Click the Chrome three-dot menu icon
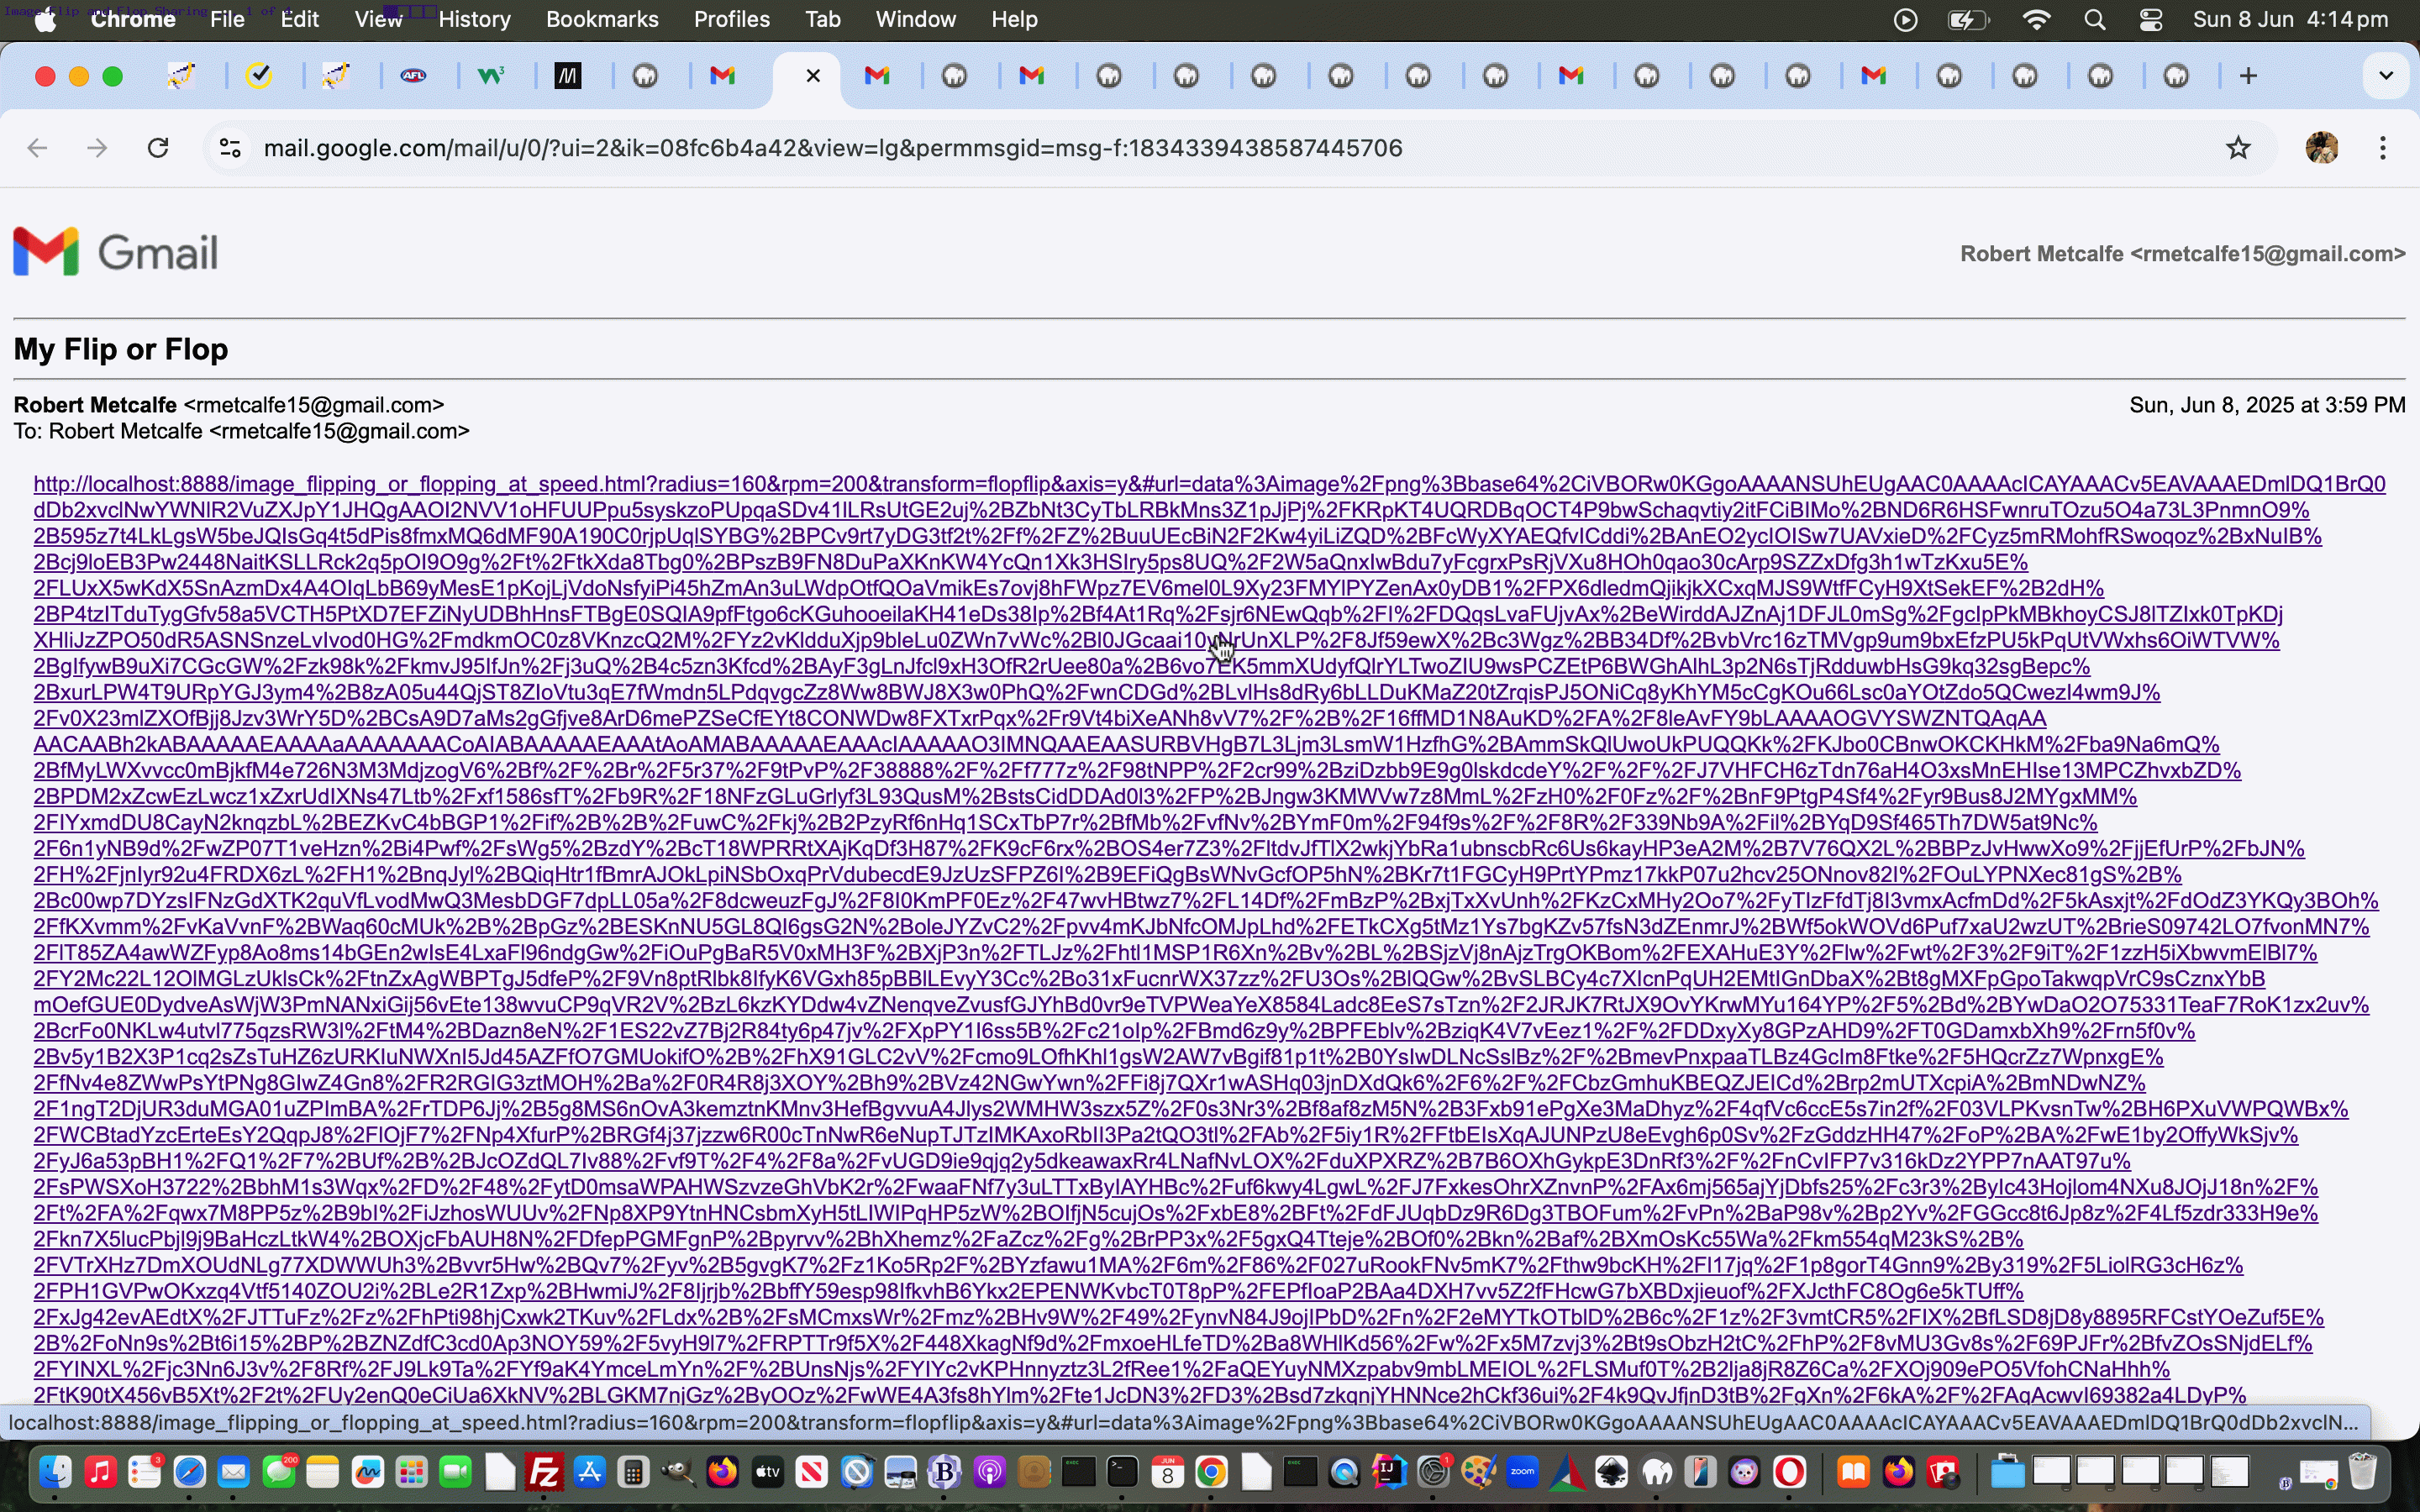This screenshot has width=2420, height=1512. pyautogui.click(x=2383, y=148)
